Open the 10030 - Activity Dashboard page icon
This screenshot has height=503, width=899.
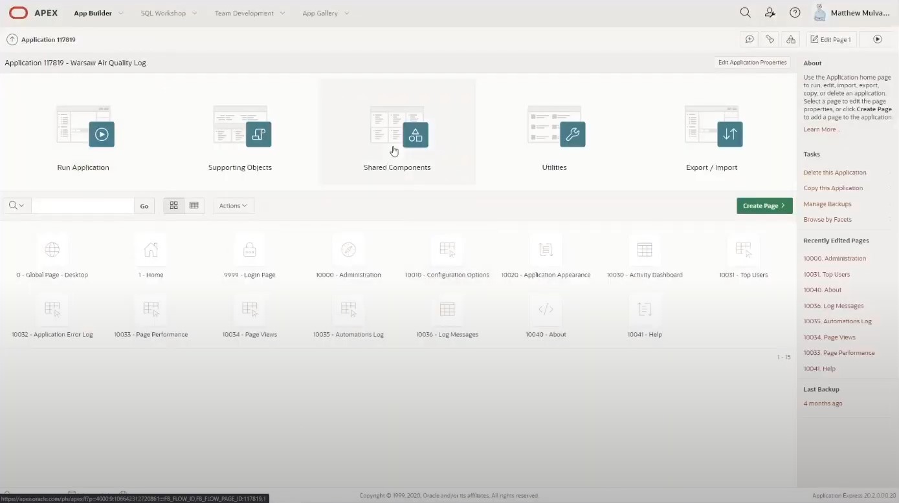[645, 250]
